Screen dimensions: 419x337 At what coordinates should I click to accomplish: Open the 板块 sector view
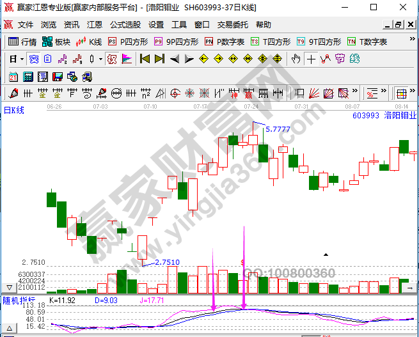tap(56, 42)
